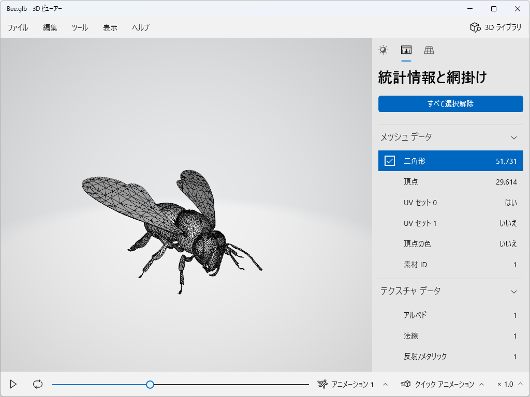Open the ファイル menu
Screen dimensions: 530x397
pyautogui.click(x=18, y=28)
